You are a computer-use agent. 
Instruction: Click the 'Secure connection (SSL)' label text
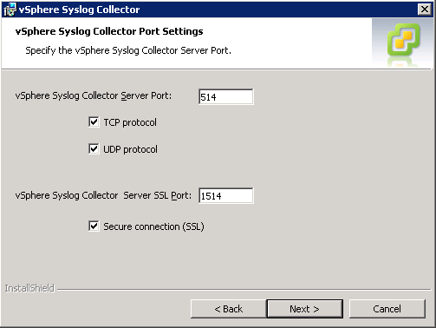click(x=153, y=226)
